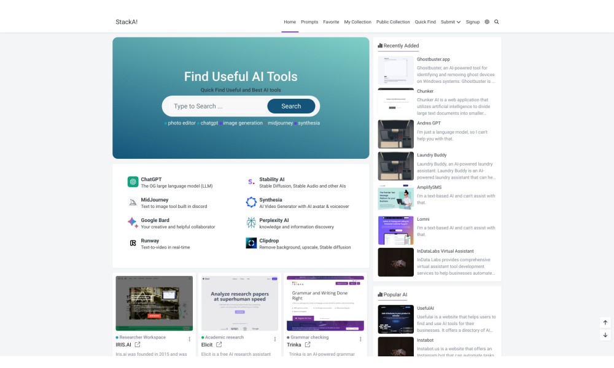Image resolution: width=614 pixels, height=368 pixels.
Task: Open the Signup link
Action: (x=473, y=22)
